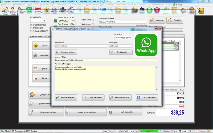Click the large WhatsApp logo

click(146, 45)
